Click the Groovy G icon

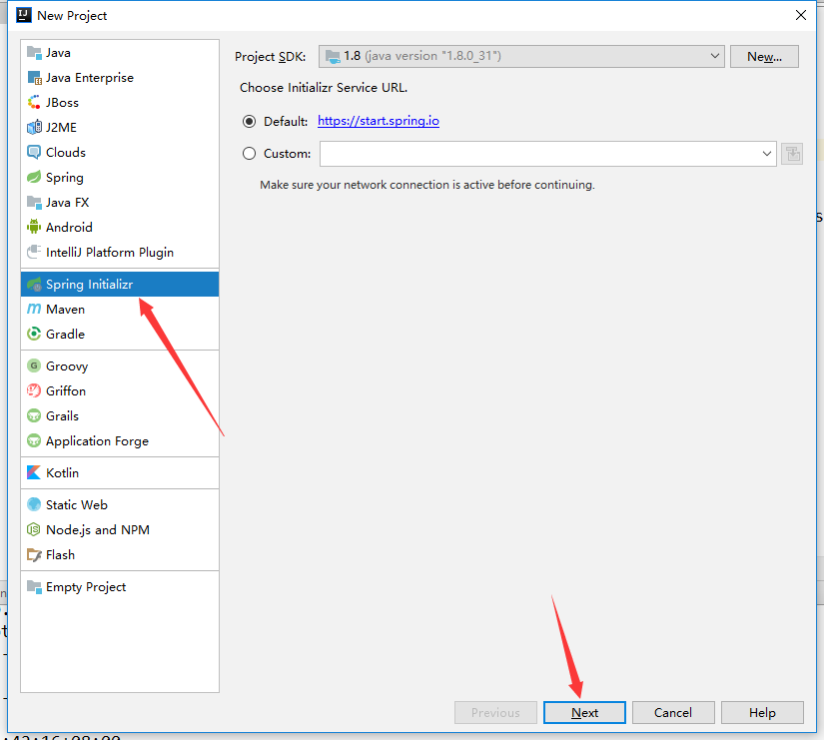(x=34, y=366)
